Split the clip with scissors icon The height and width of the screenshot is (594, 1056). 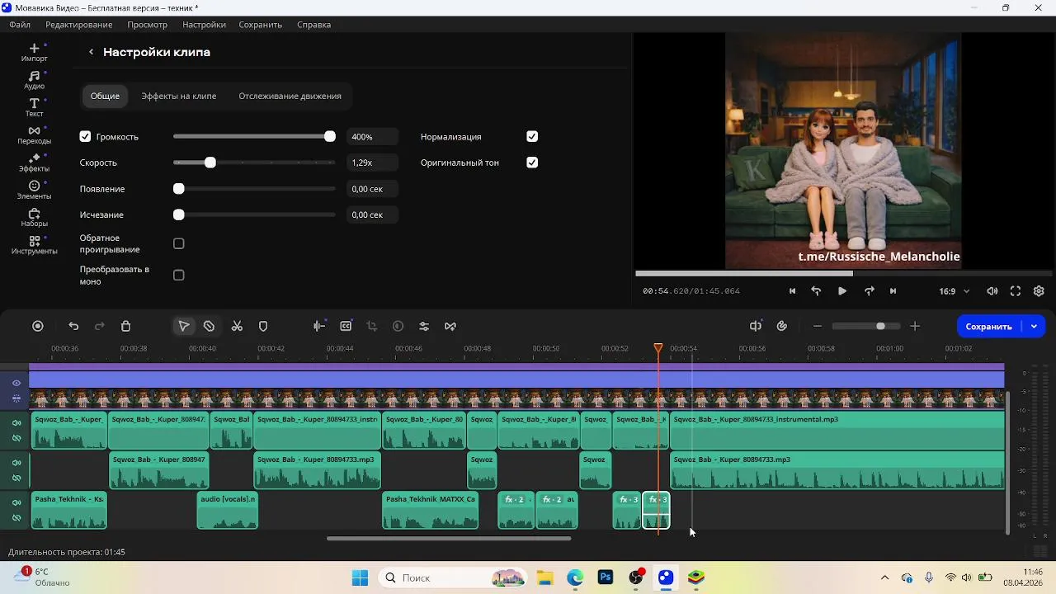[237, 326]
